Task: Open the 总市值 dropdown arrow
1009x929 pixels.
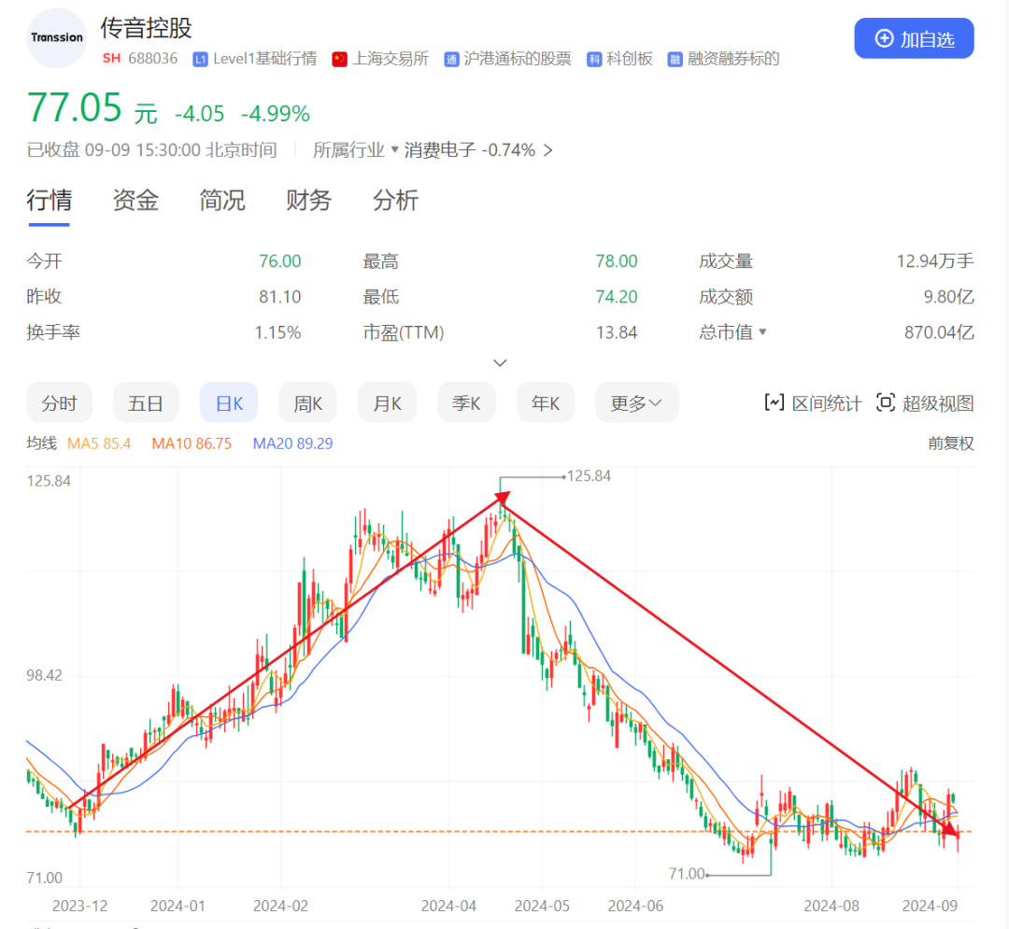Action: [x=762, y=332]
